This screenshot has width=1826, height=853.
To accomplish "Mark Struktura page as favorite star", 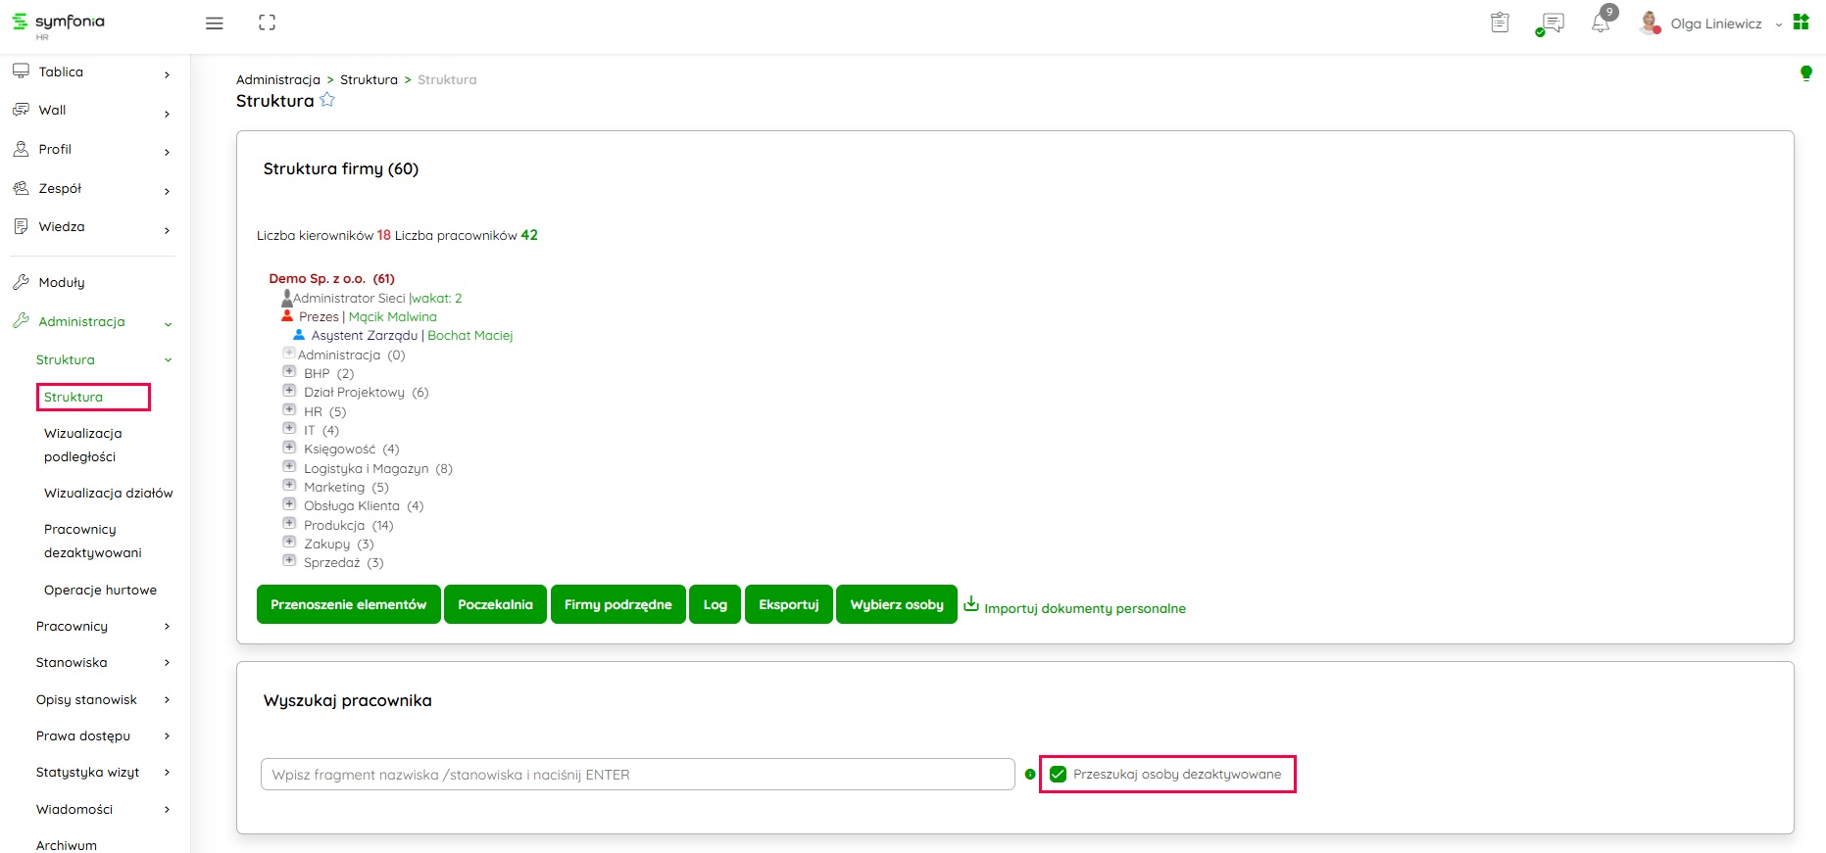I will tap(327, 100).
